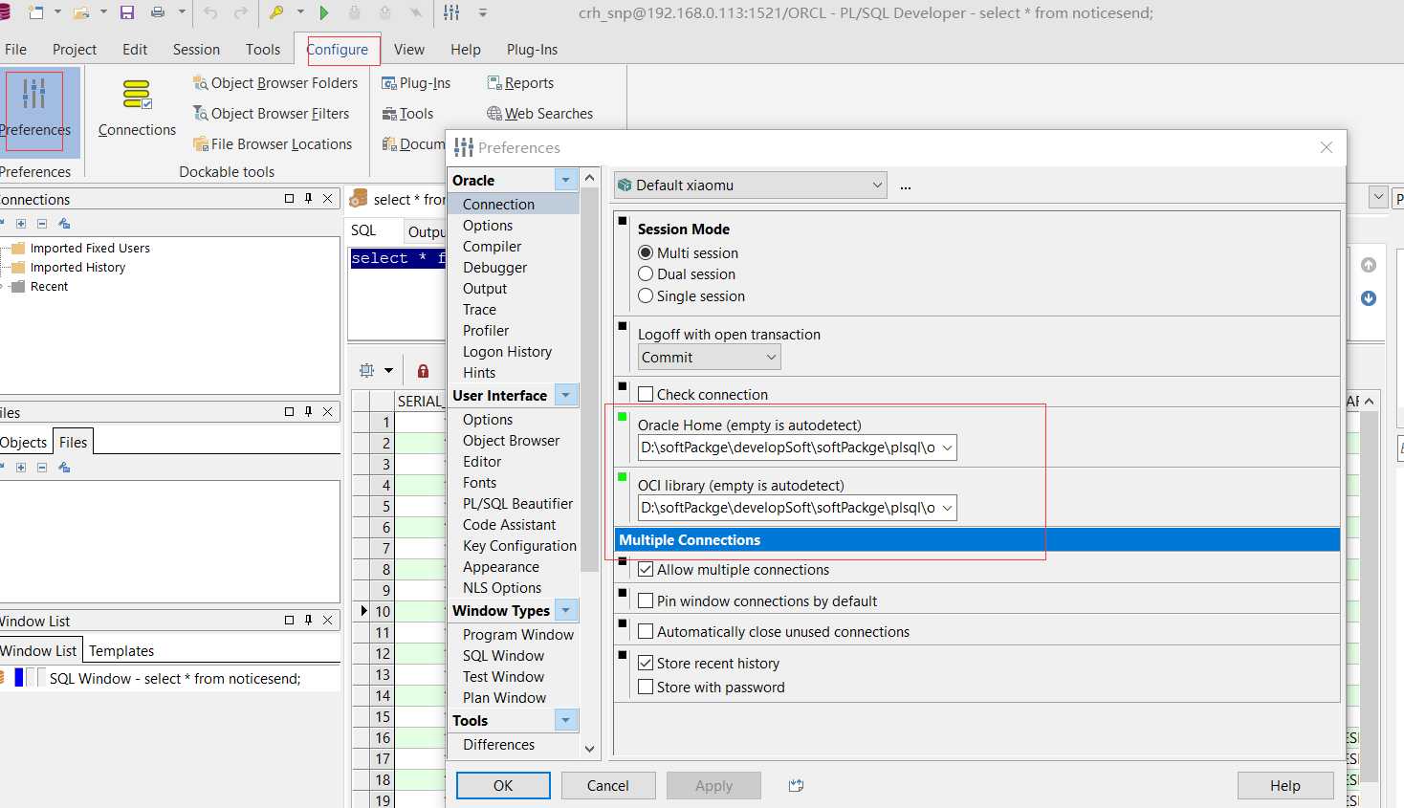Click the Log on key icon
The image size is (1404, 808).
pyautogui.click(x=276, y=12)
